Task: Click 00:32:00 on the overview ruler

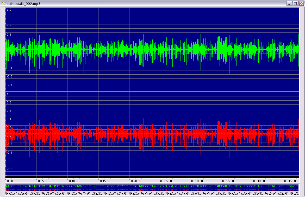Action: (208, 194)
